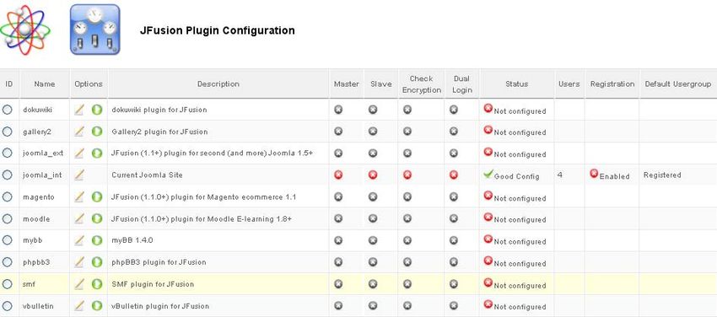Viewport: 717px width, 317px height.
Task: Edit the gallery2 plugin settings
Action: [x=79, y=131]
